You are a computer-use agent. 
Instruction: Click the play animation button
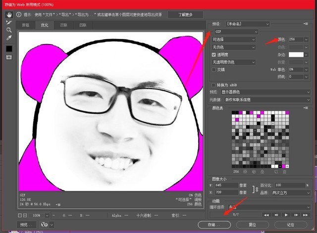click(x=286, y=215)
